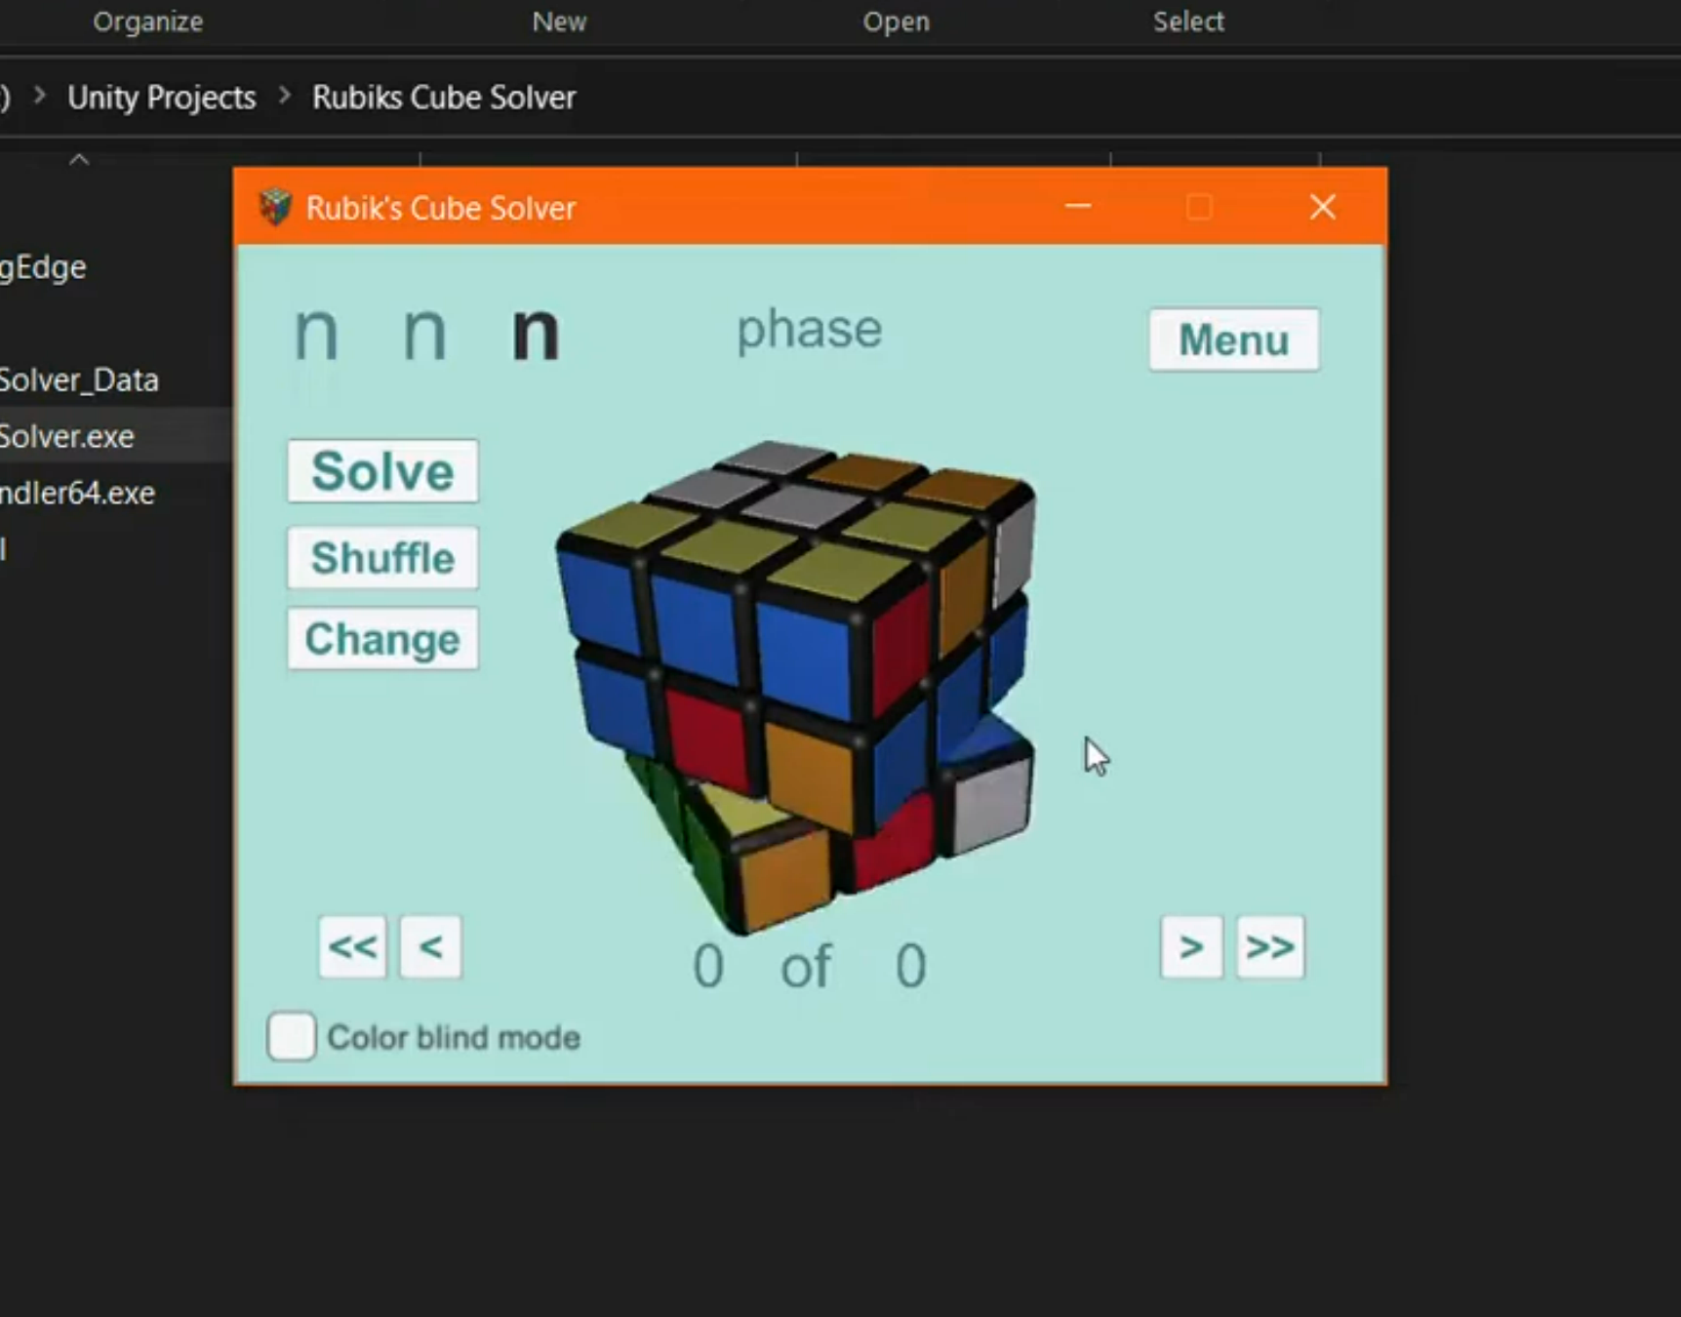Select Solver.exe in the file list
Image resolution: width=1681 pixels, height=1317 pixels.
pos(68,435)
